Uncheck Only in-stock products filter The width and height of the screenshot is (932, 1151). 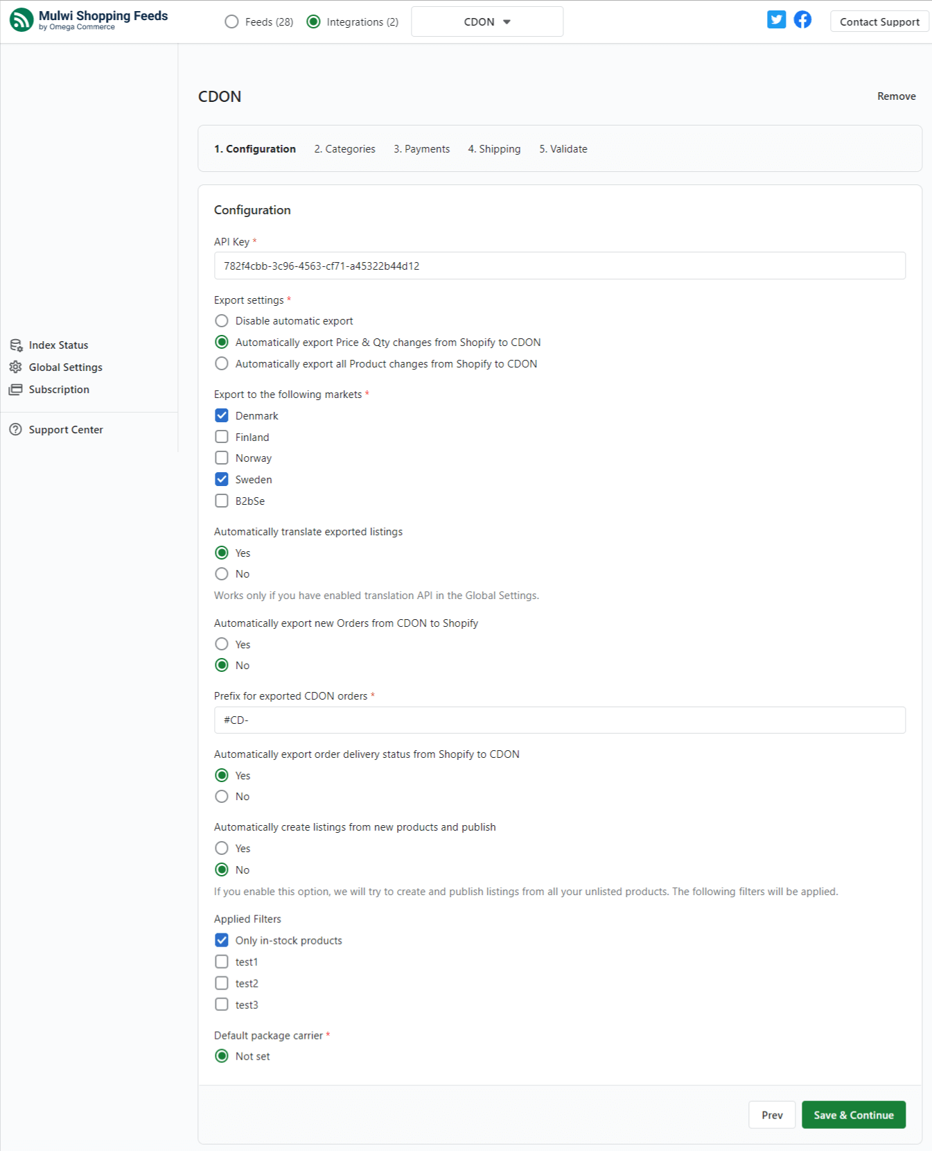click(x=222, y=940)
